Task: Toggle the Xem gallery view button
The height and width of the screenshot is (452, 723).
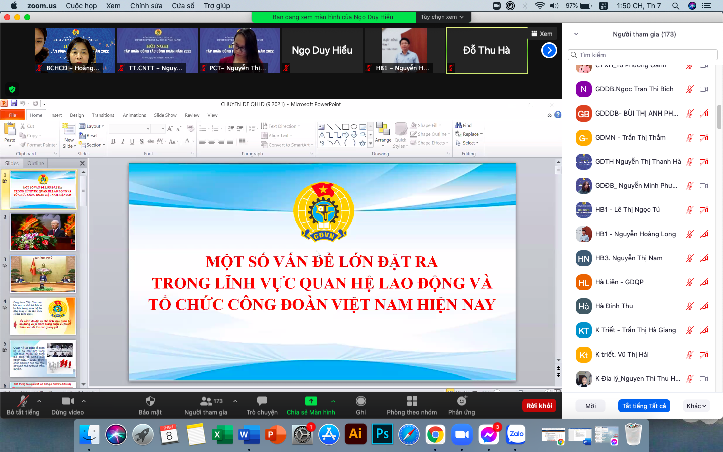Action: click(x=542, y=34)
